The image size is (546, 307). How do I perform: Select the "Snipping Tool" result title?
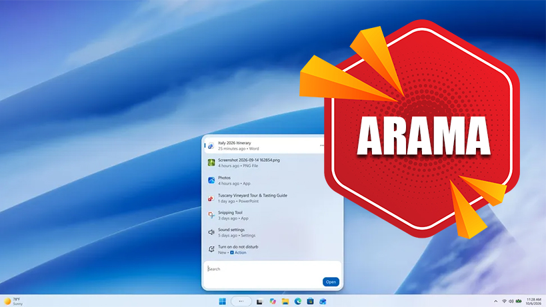pyautogui.click(x=230, y=212)
